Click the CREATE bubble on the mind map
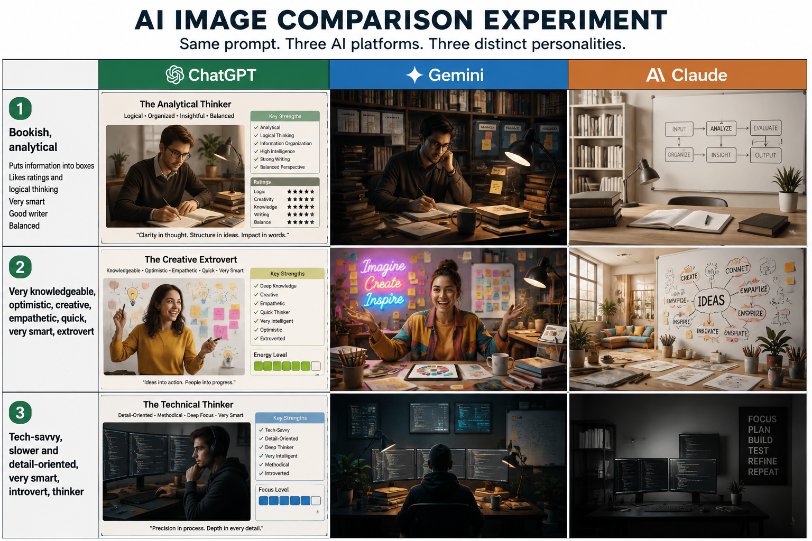The width and height of the screenshot is (812, 541). (x=689, y=277)
